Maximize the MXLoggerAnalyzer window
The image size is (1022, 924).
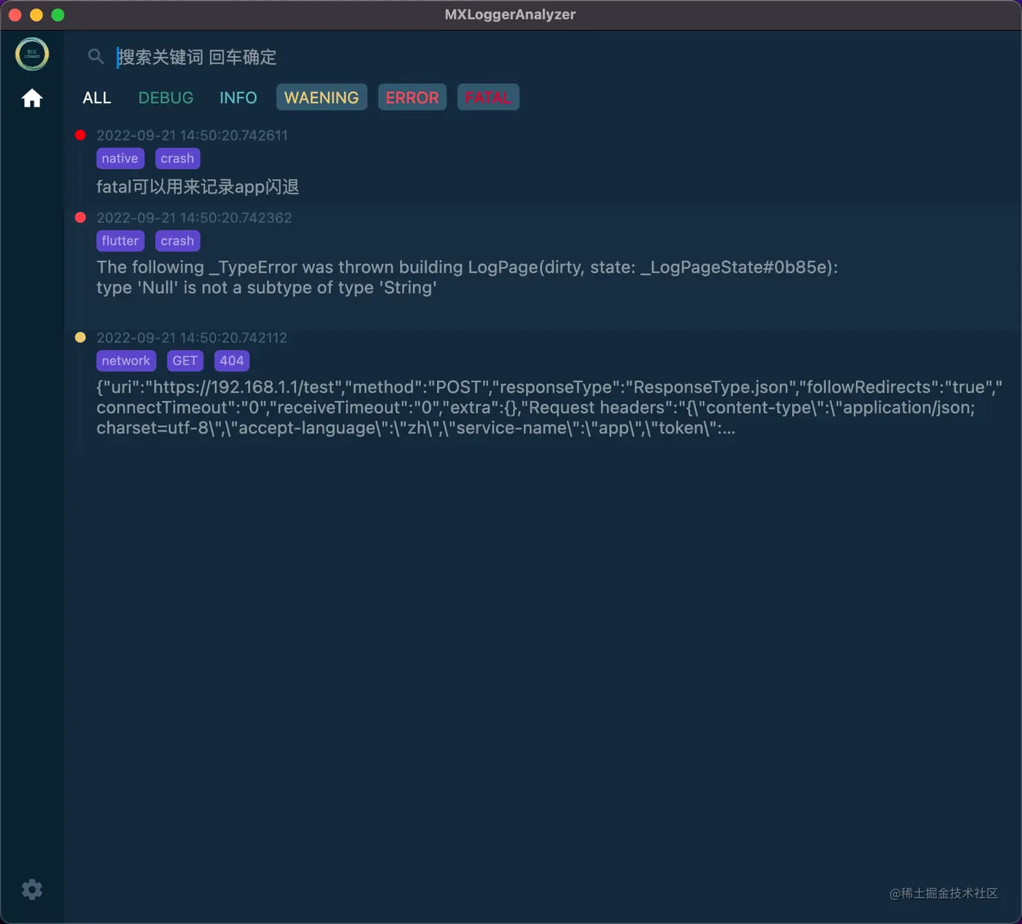point(58,15)
